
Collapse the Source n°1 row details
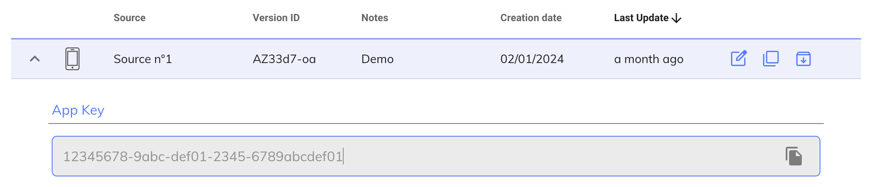point(35,59)
